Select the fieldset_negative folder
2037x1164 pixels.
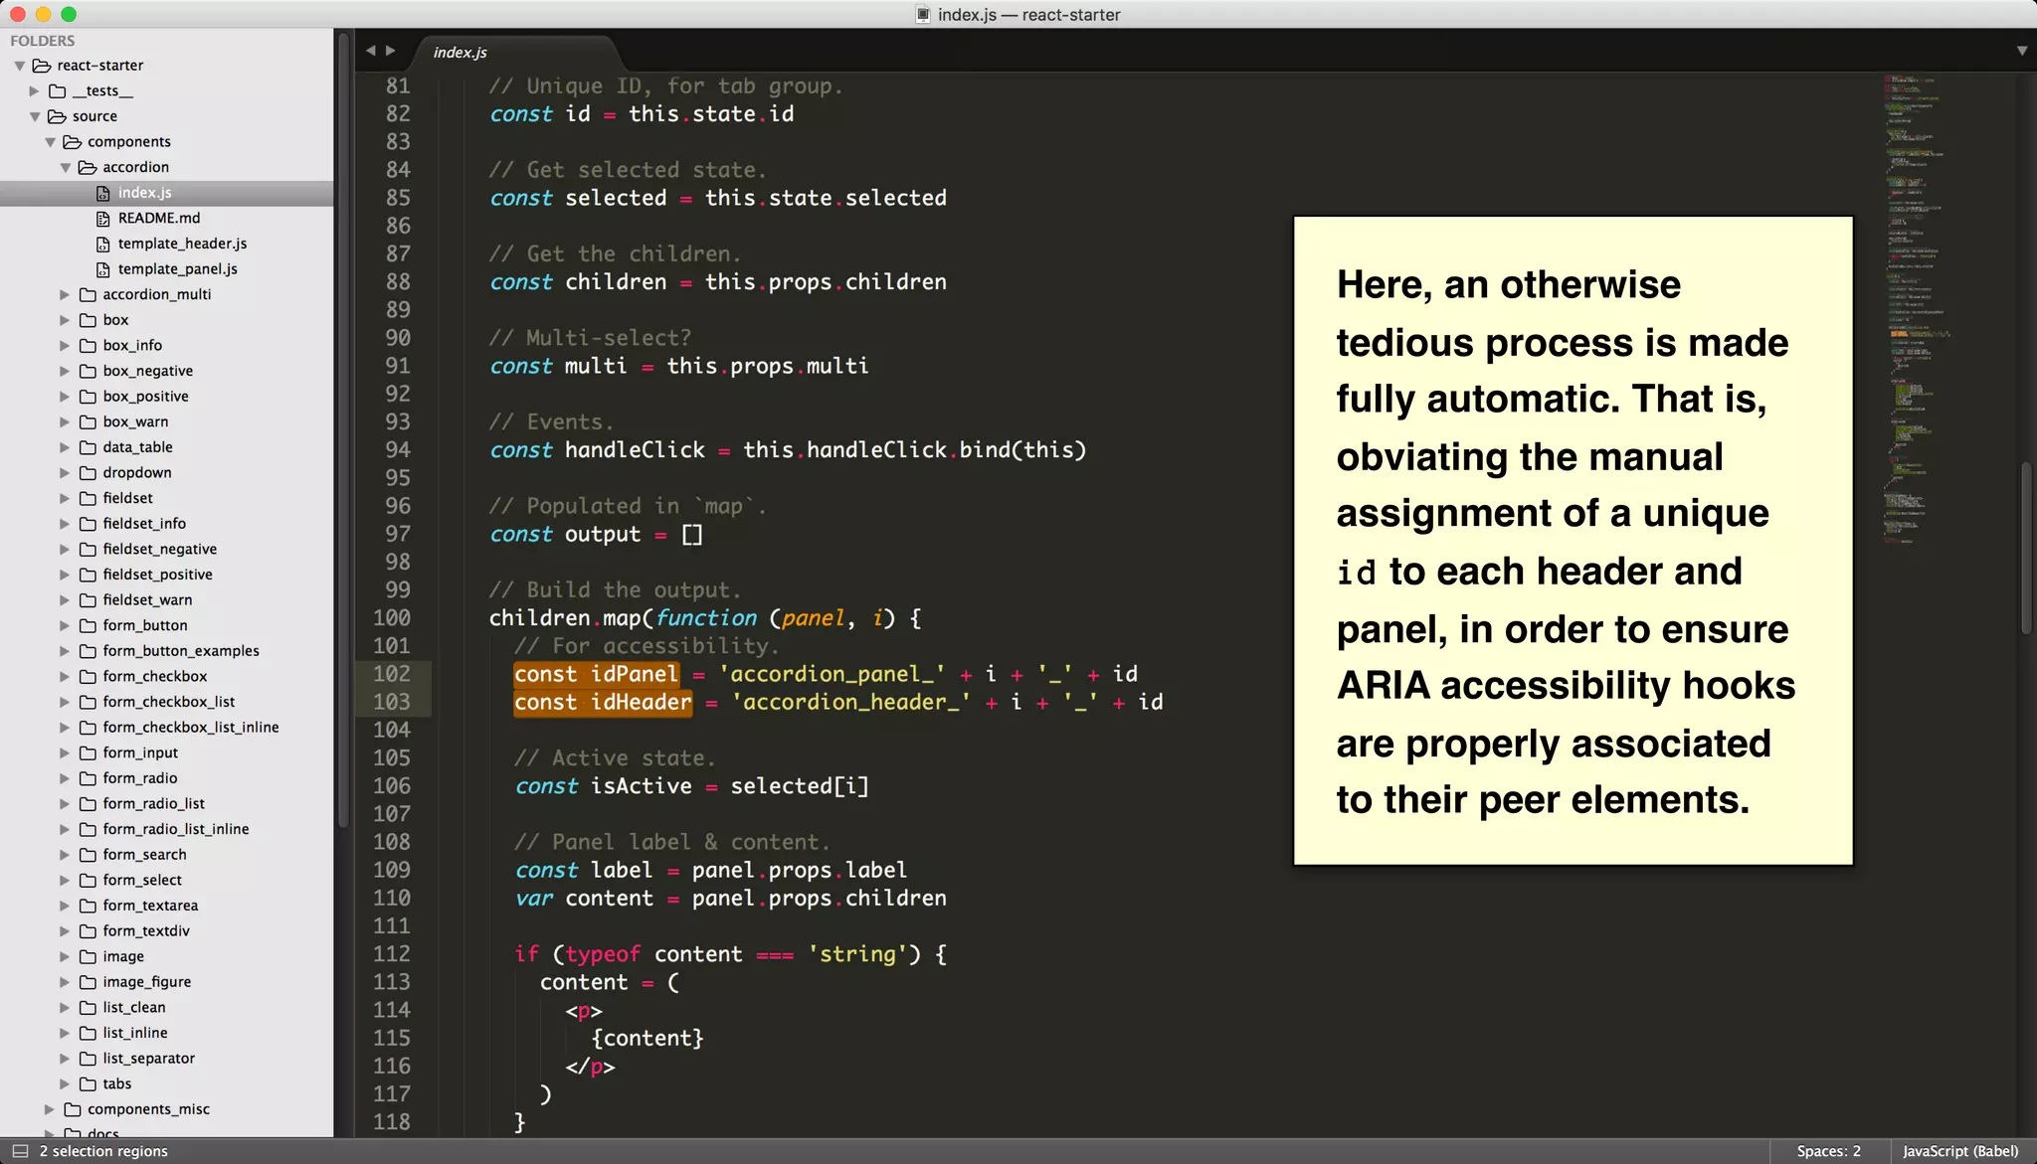pyautogui.click(x=159, y=549)
